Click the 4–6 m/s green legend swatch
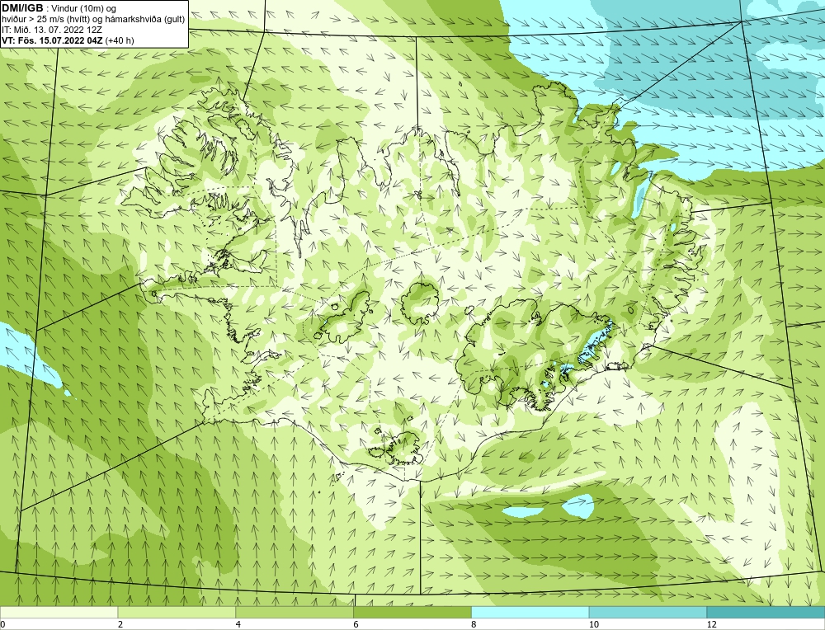Screen dimensions: 825x630 [x=295, y=612]
